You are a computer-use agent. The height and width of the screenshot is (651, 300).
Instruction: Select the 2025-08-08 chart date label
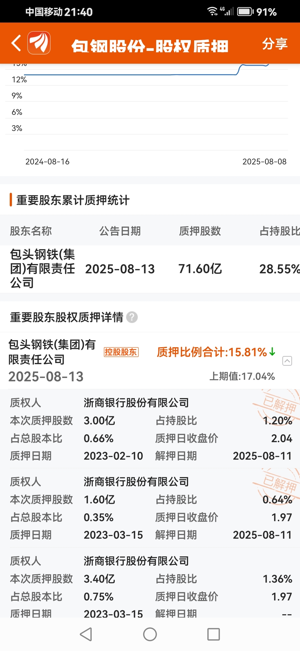(264, 162)
